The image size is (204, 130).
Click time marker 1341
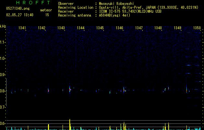pos(22,28)
